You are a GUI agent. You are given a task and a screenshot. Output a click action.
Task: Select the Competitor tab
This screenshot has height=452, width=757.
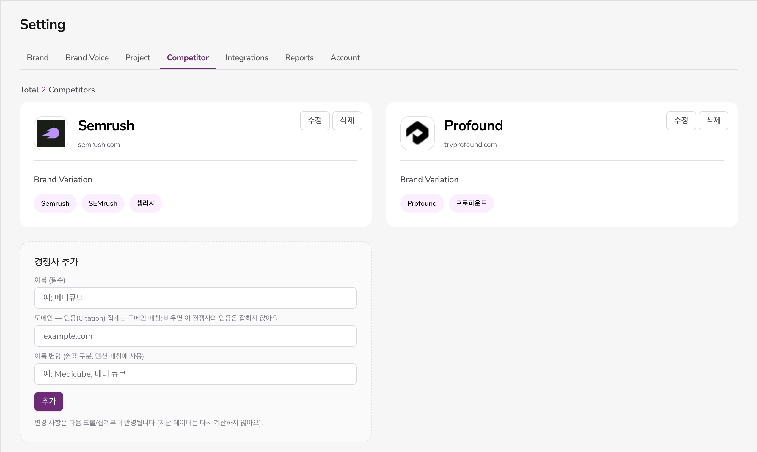click(188, 58)
